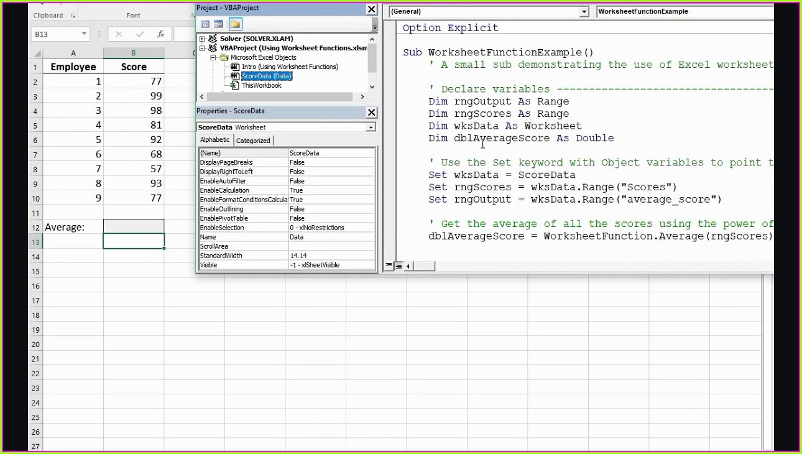Toggle Folders icon in Project panel toolbar
Viewport: 802px width, 454px height.
click(235, 24)
